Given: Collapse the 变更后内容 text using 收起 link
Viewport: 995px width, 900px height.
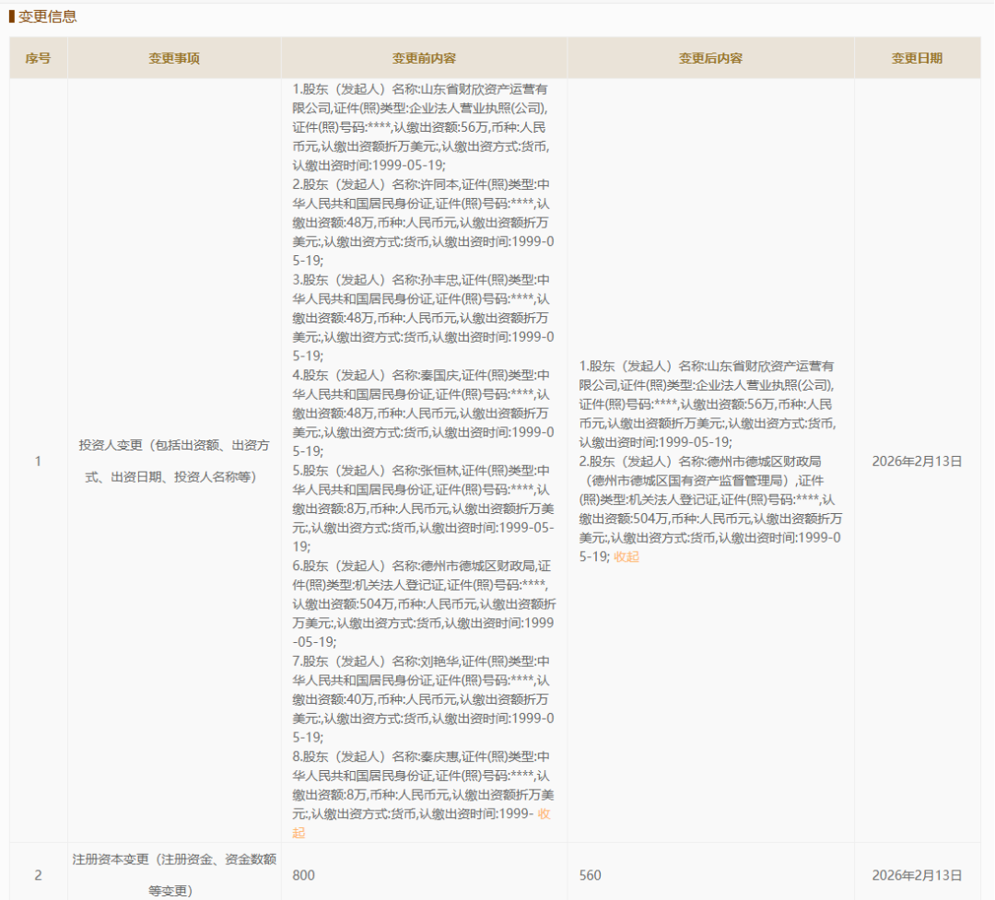Looking at the screenshot, I should (x=625, y=556).
